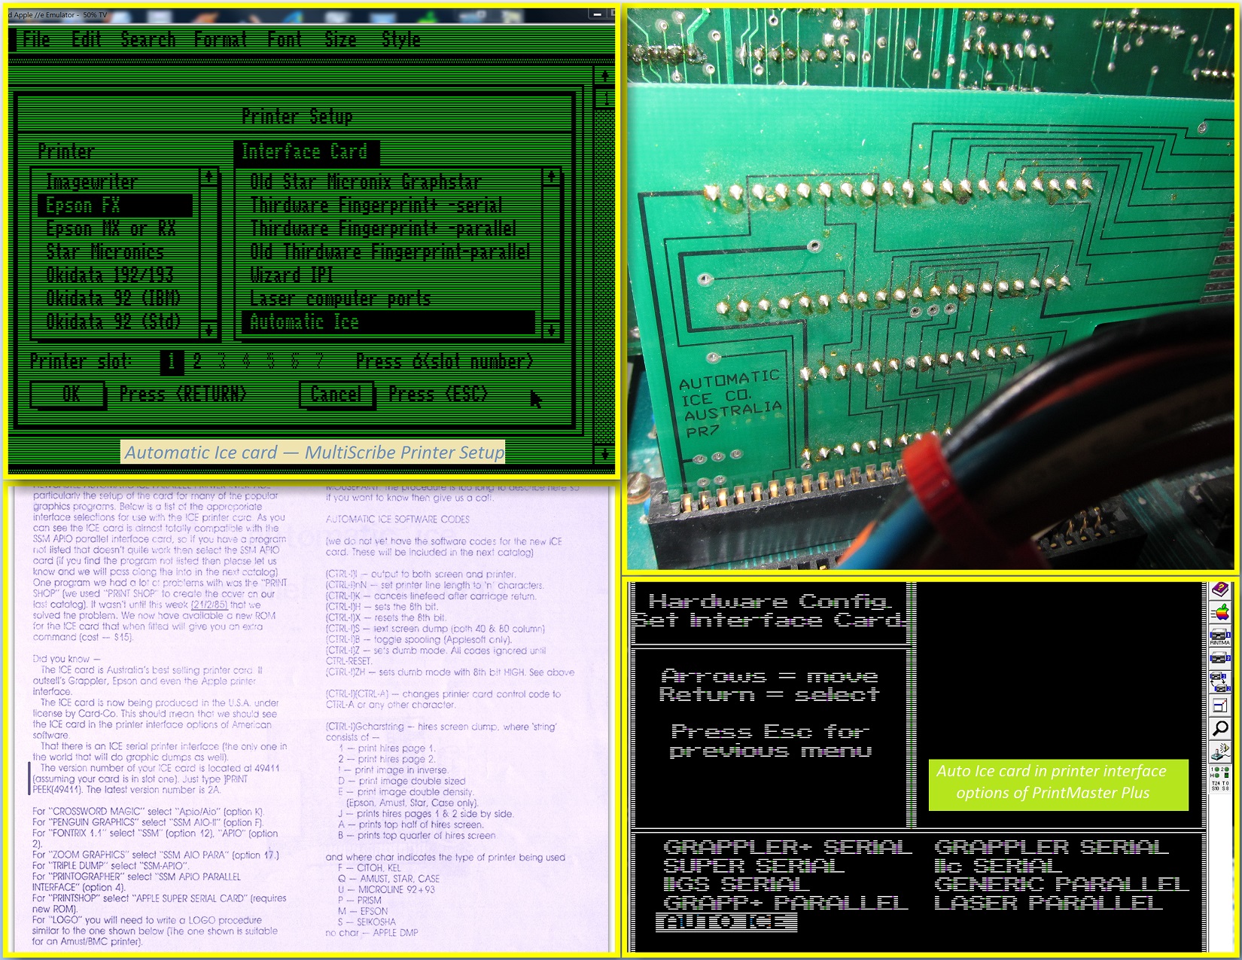Click Cancel in Printer Setup dialog
This screenshot has width=1242, height=960.
pos(336,394)
